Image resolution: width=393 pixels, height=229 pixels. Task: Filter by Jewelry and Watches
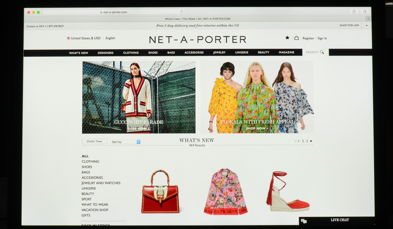point(101,183)
